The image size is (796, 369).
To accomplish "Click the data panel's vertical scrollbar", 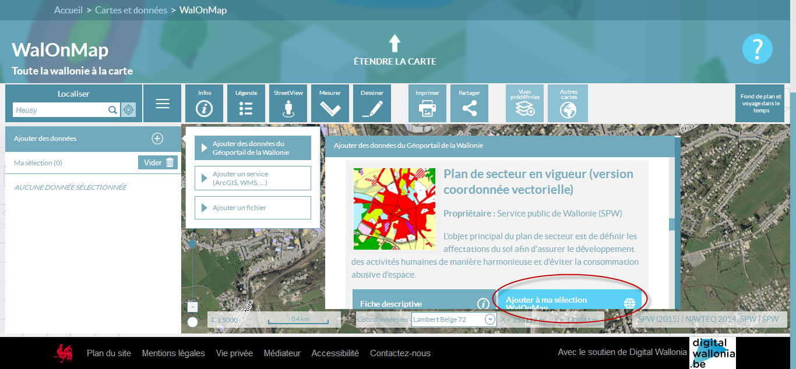I will tap(672, 224).
